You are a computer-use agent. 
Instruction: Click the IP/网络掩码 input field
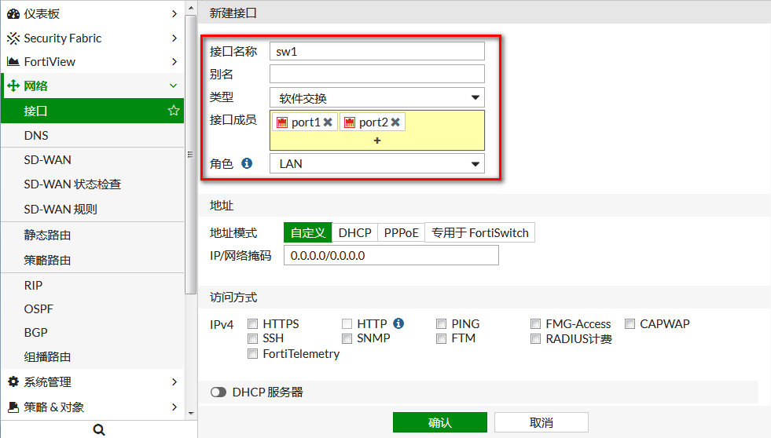pyautogui.click(x=391, y=256)
